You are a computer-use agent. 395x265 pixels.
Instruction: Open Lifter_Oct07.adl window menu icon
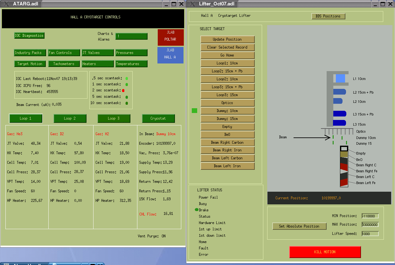click(193, 4)
